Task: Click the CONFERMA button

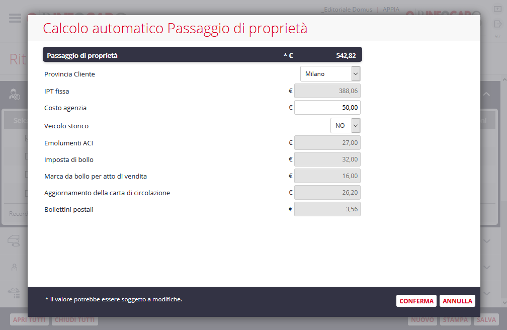Action: [x=416, y=301]
